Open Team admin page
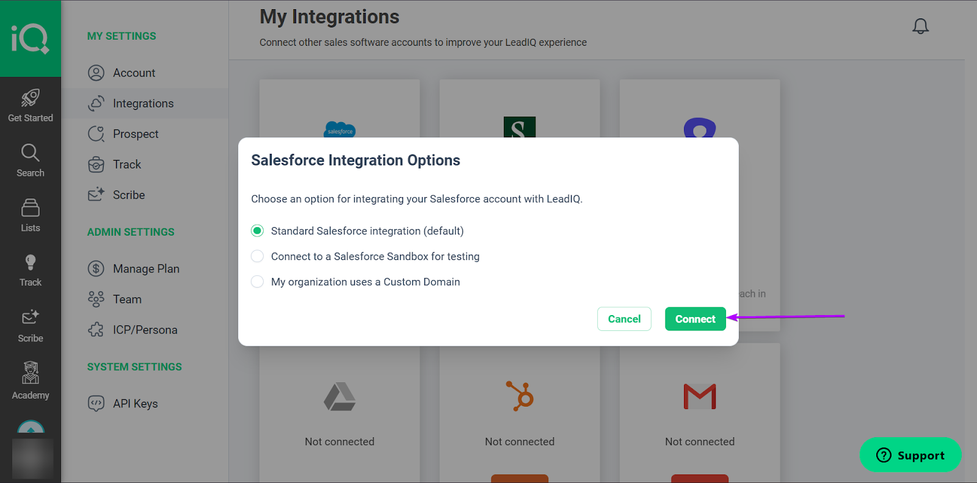 pos(127,299)
